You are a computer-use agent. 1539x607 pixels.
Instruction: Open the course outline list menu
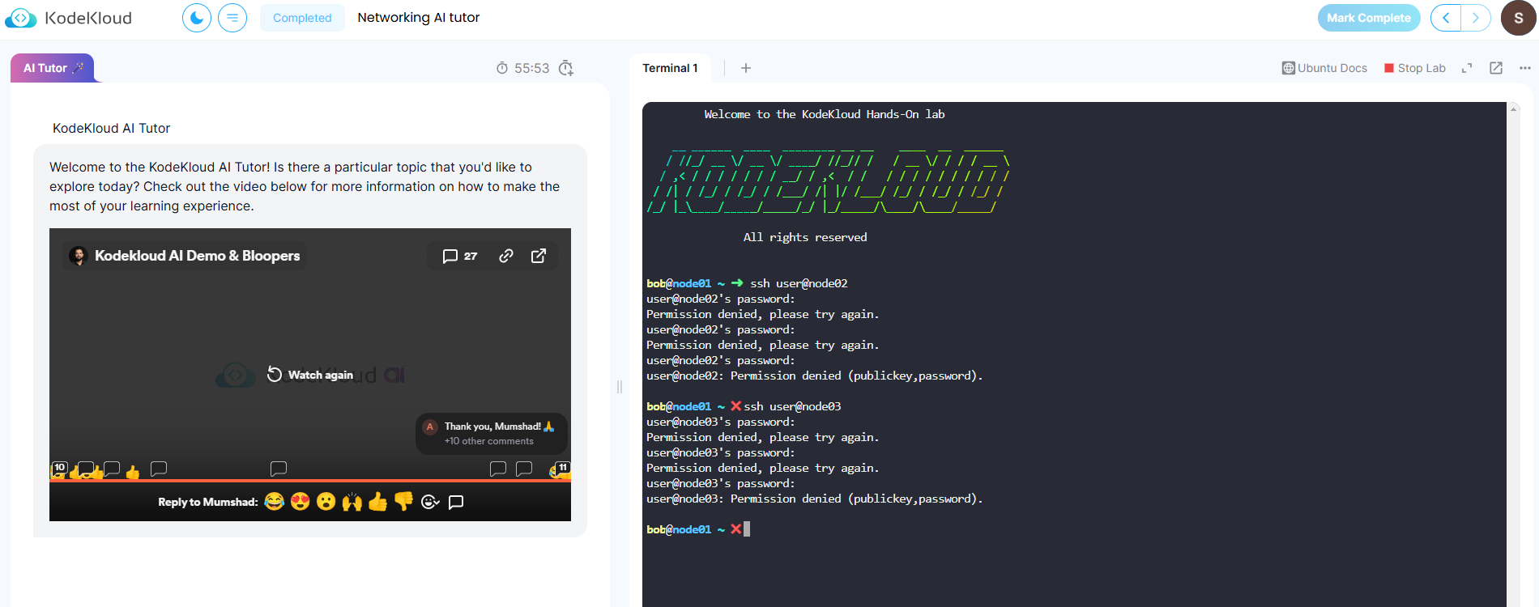click(232, 18)
